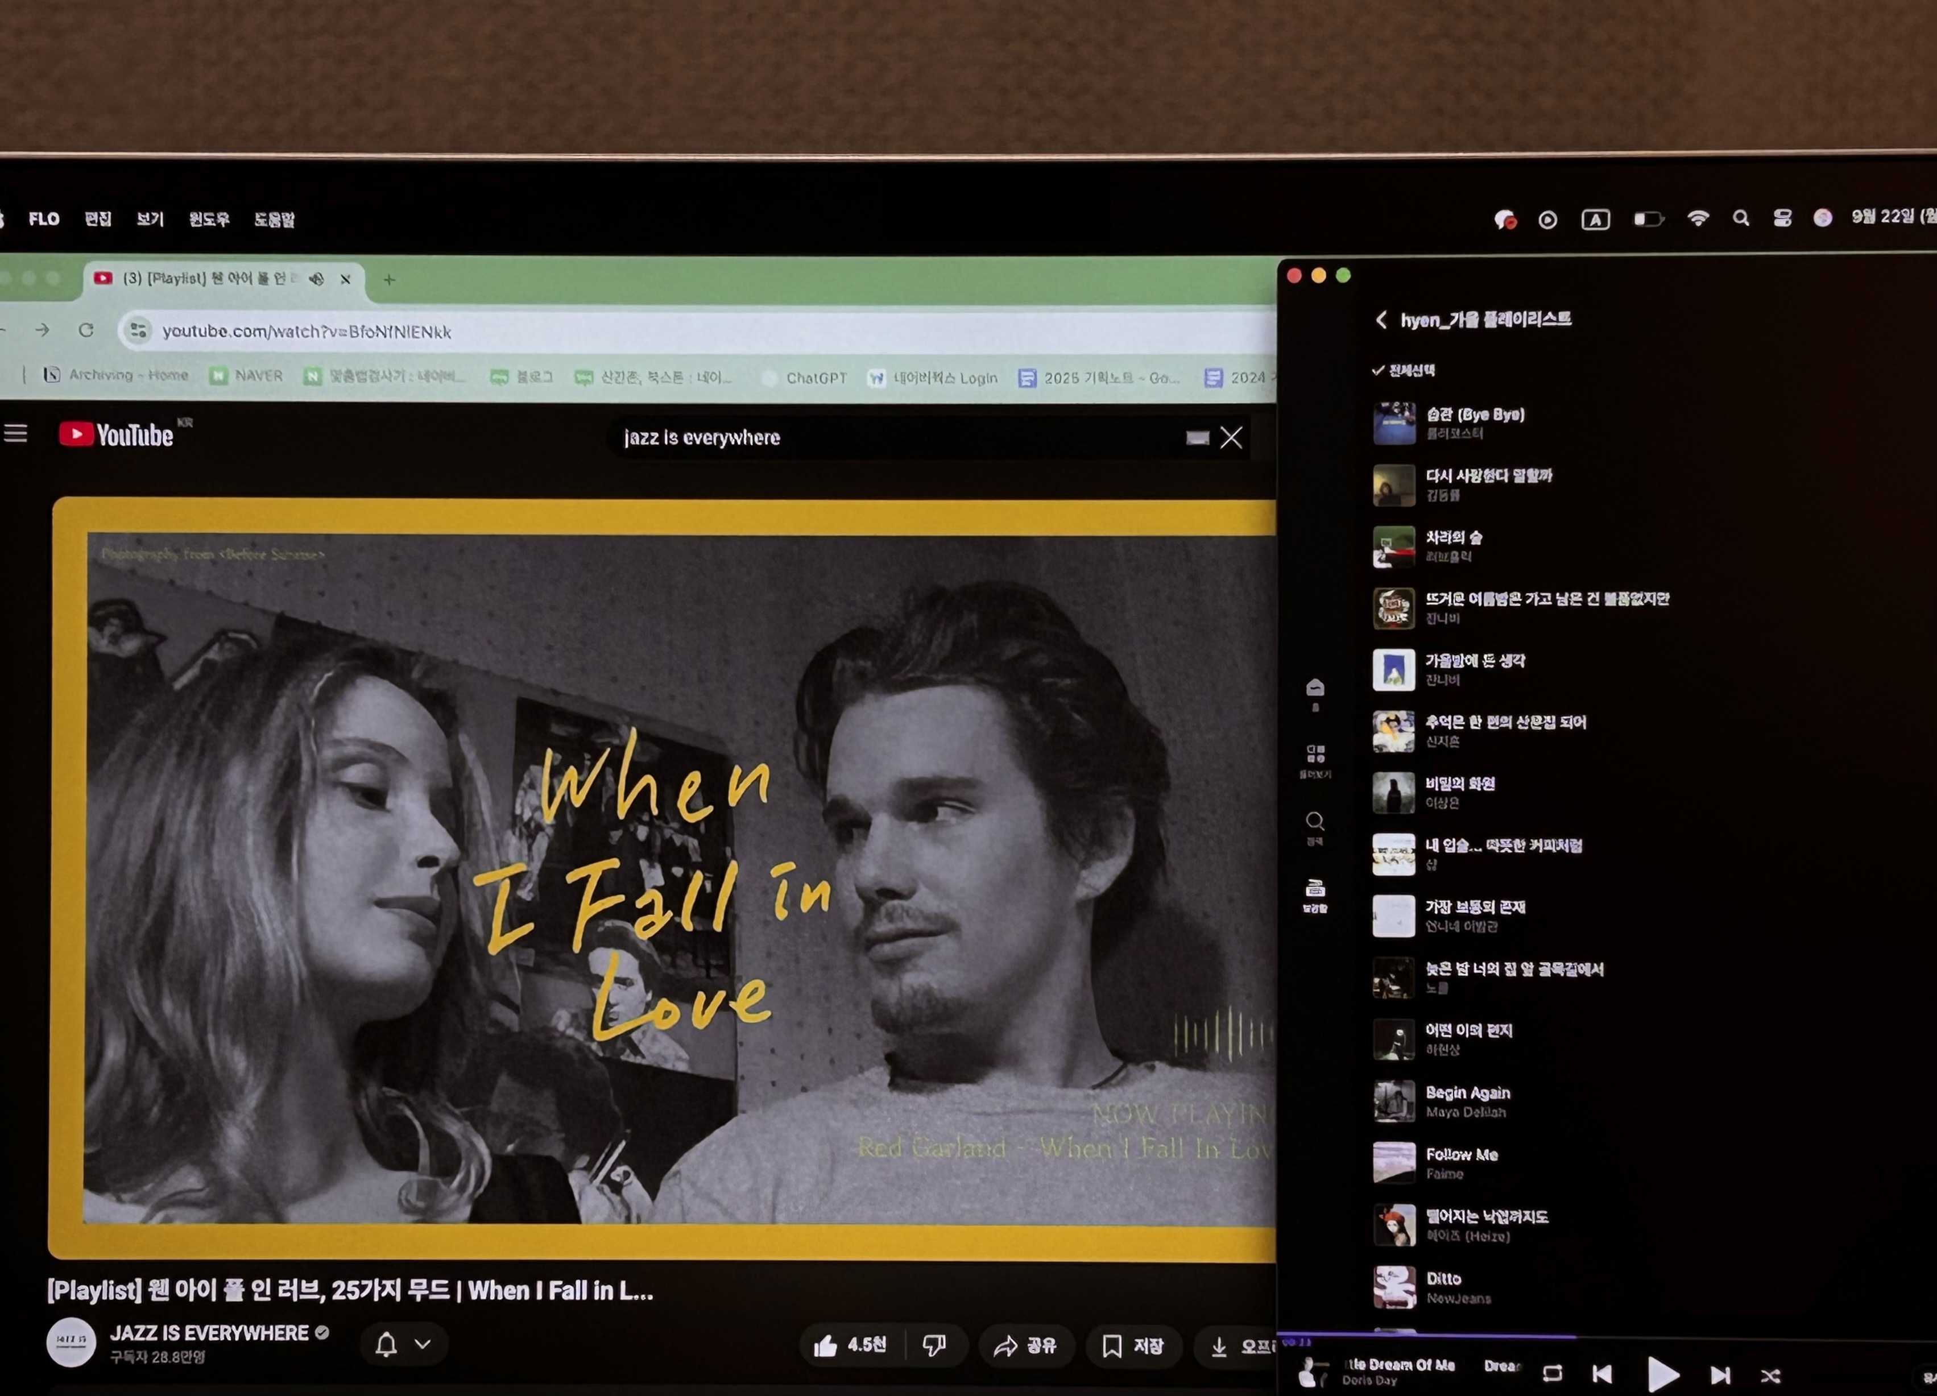
Task: Open the 윈도우 menu
Action: [x=209, y=218]
